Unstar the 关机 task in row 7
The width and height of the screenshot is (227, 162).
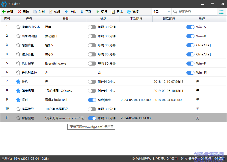pyautogui.click(x=18, y=82)
